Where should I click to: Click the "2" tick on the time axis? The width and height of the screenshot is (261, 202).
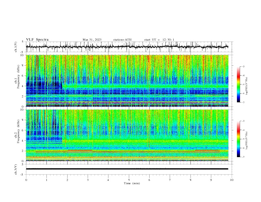(67, 180)
